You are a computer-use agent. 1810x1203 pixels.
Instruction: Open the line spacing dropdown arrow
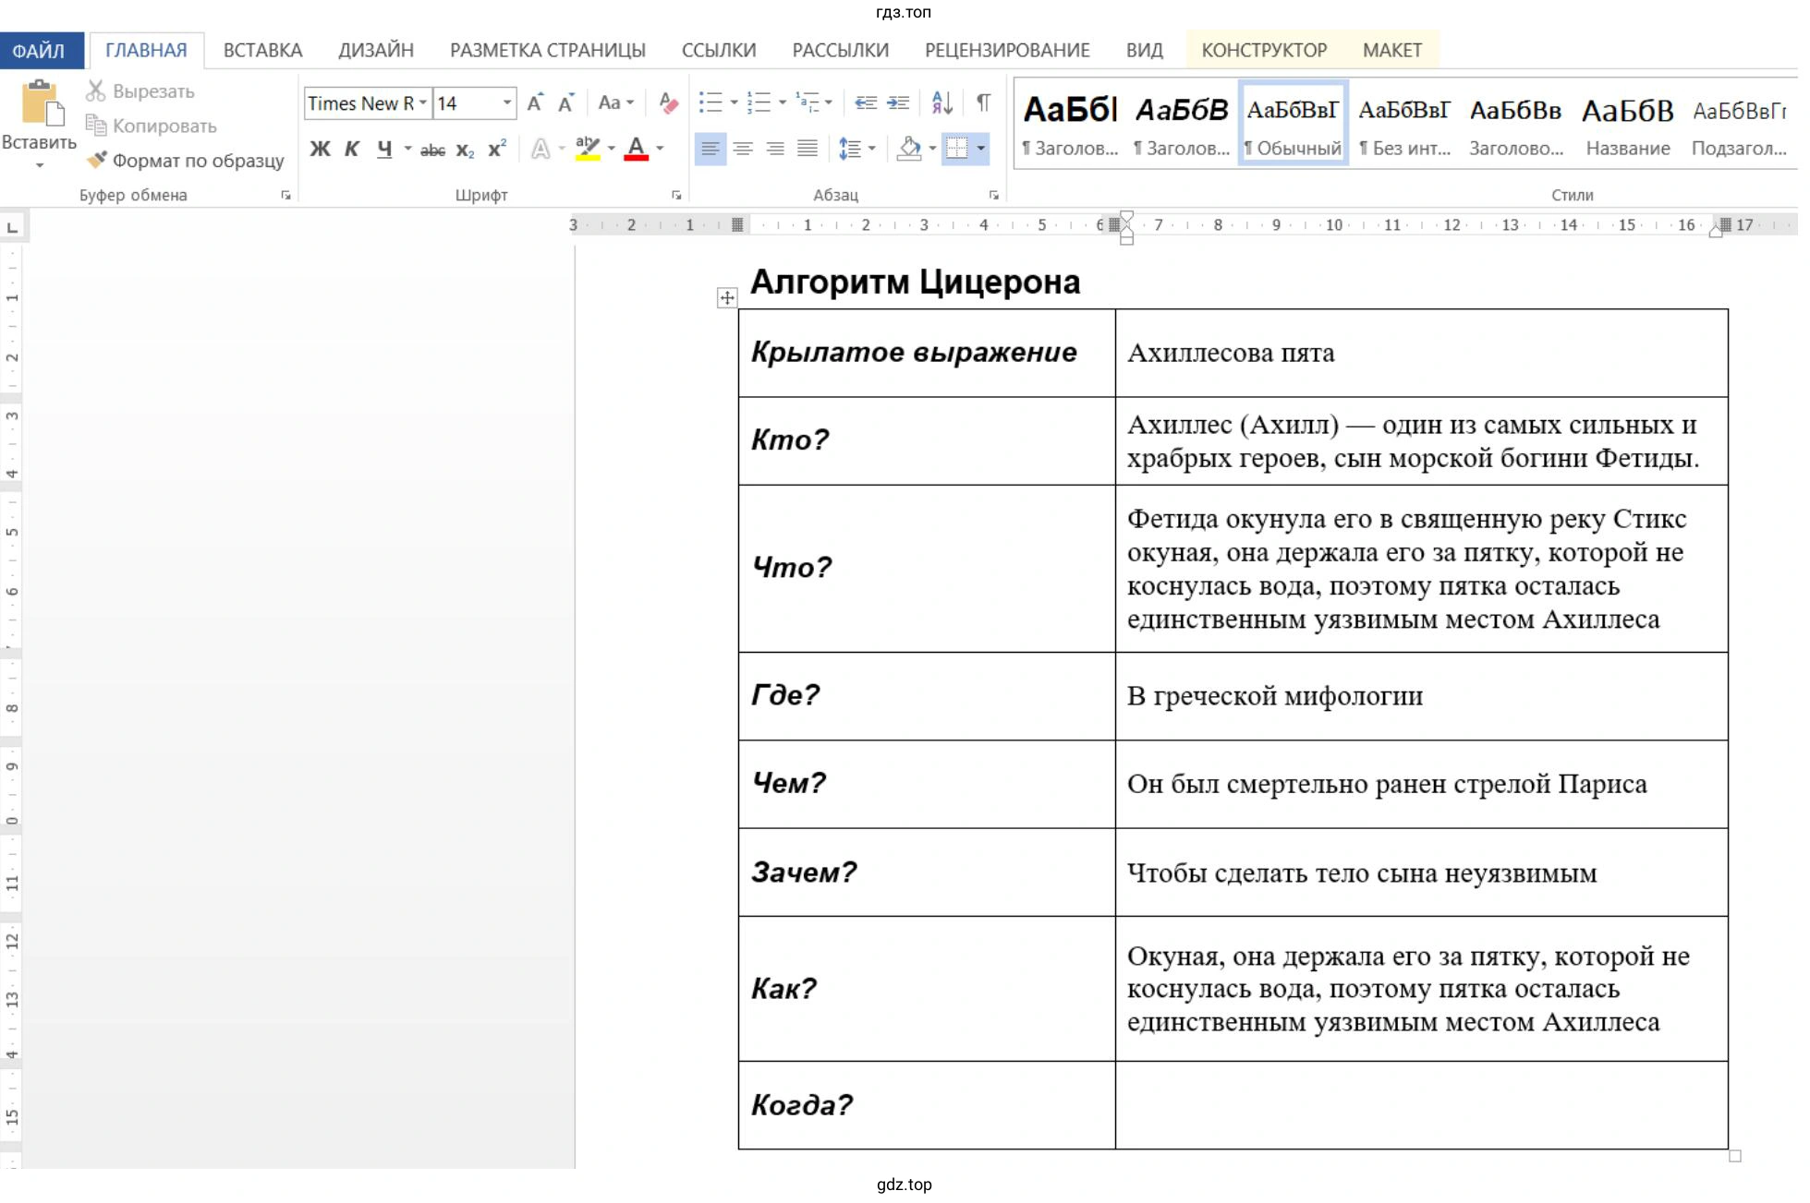(x=871, y=149)
